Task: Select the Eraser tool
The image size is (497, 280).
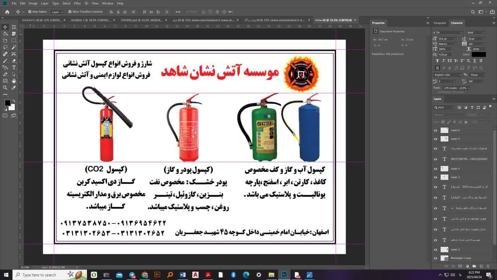Action: tap(14, 61)
